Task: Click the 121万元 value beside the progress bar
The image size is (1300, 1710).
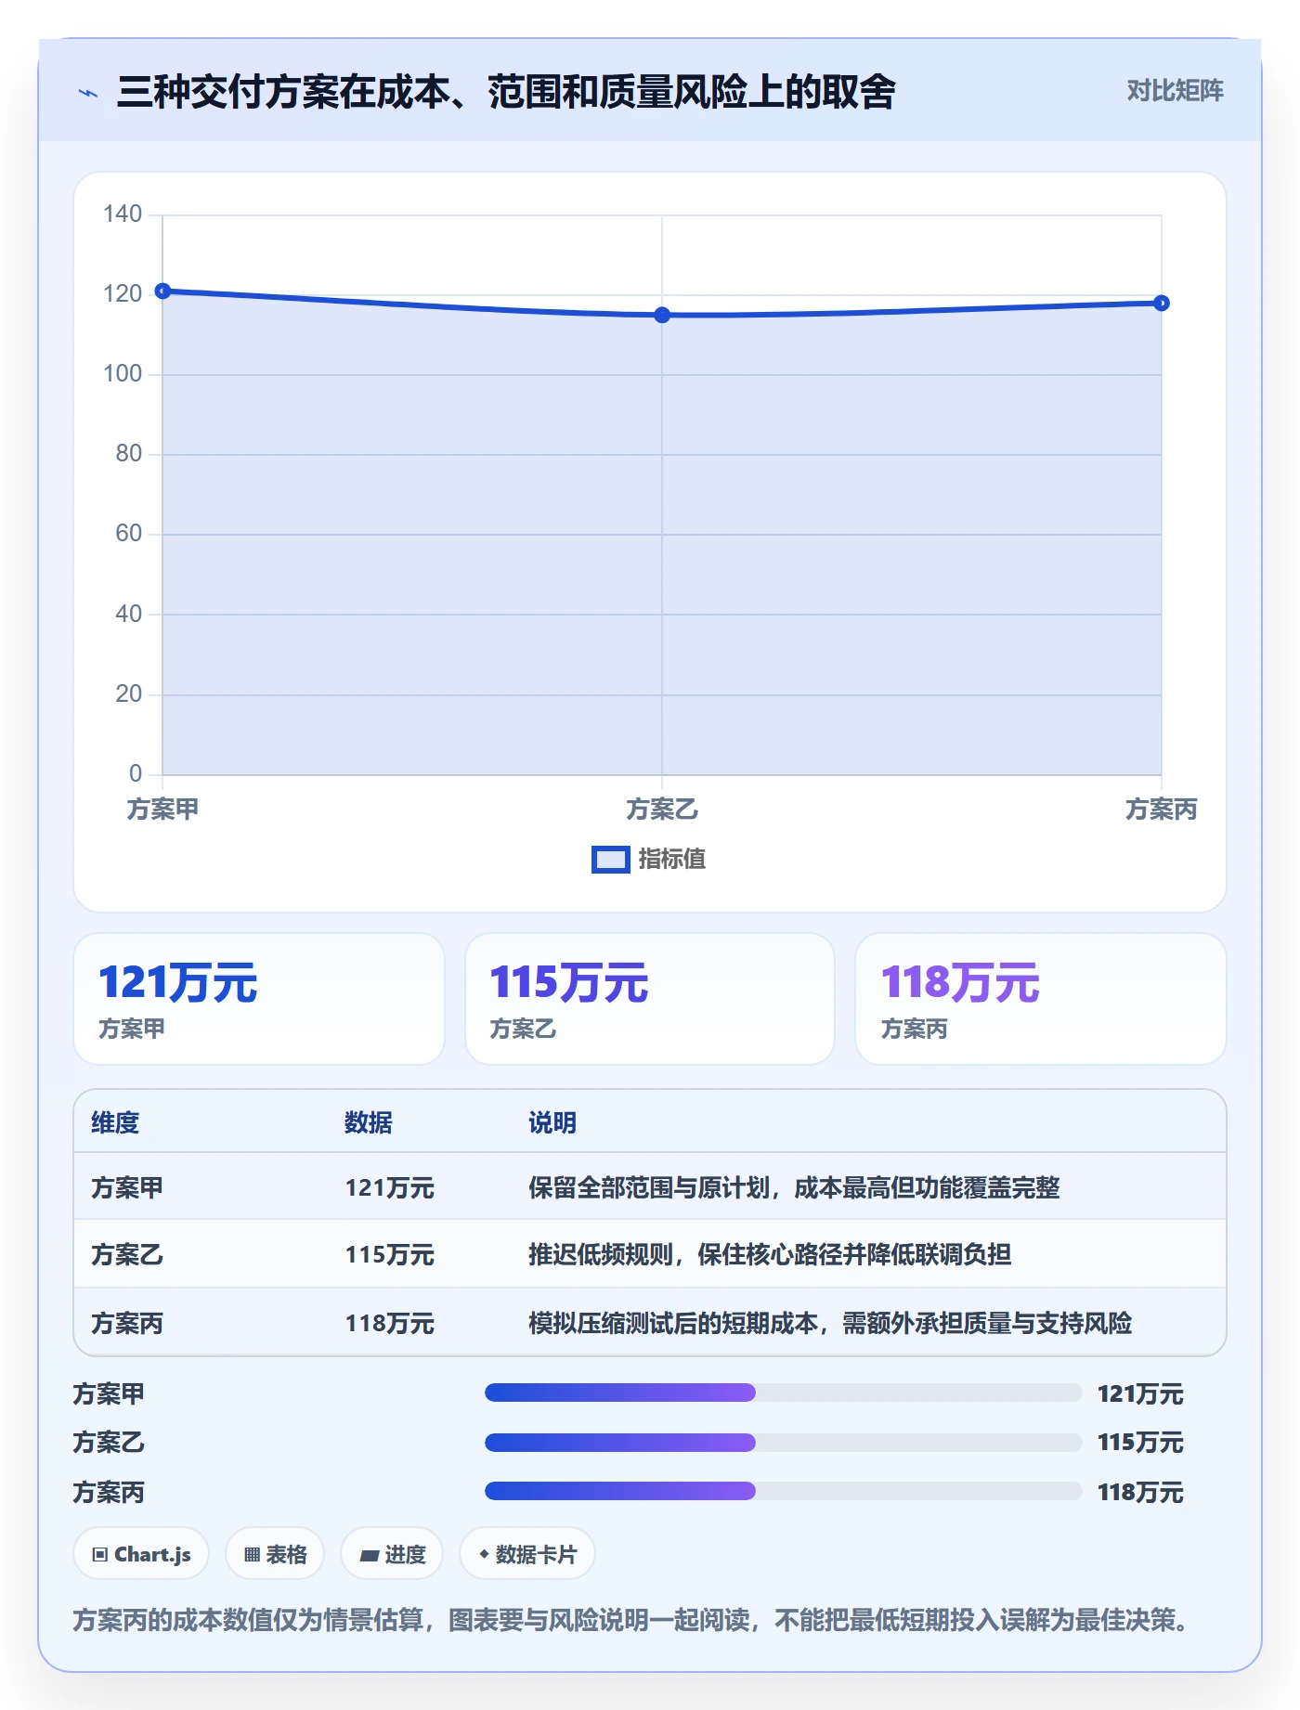Action: pos(1140,1393)
